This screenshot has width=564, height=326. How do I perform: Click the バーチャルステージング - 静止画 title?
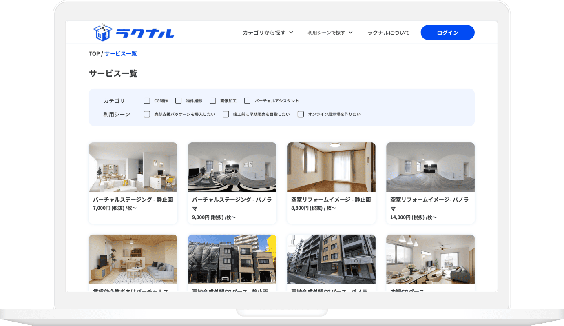[x=133, y=200]
